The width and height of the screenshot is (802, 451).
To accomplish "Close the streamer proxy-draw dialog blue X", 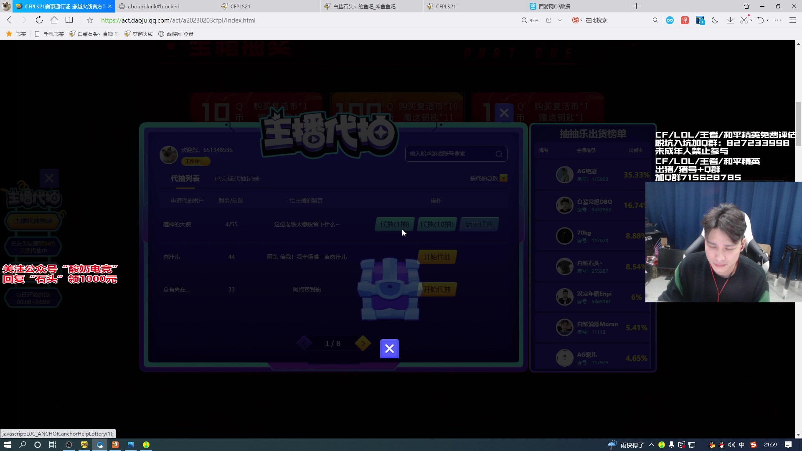I will [504, 113].
